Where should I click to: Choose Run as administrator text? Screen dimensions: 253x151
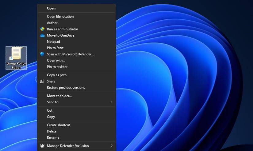[x=62, y=29]
